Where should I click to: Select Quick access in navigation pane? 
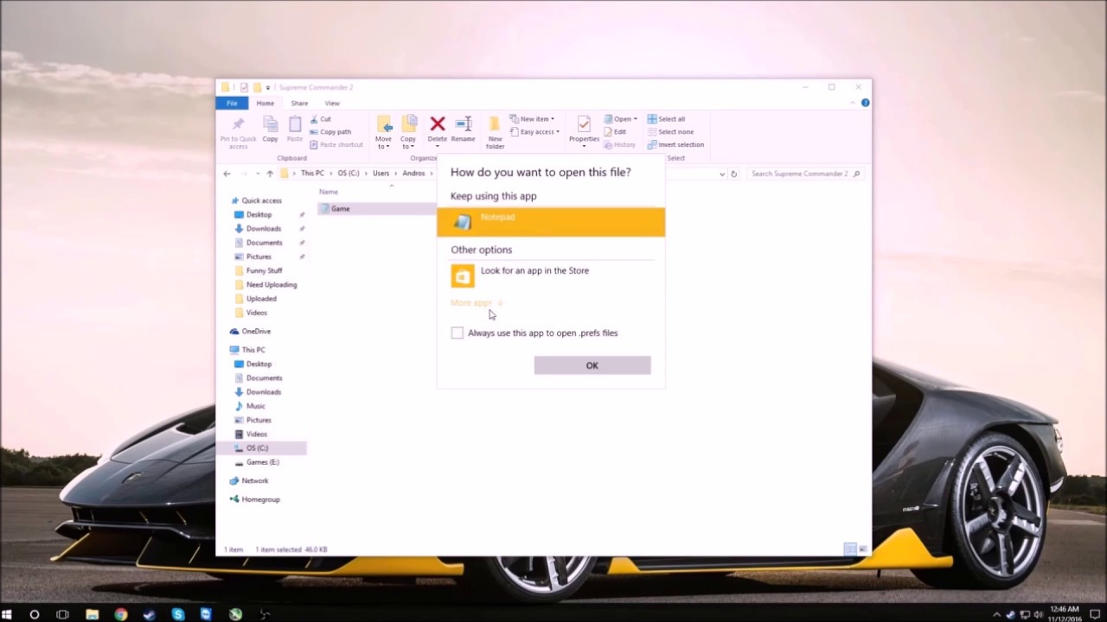261,200
